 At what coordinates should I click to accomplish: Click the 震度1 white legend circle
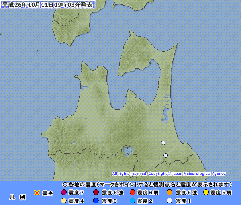point(170,201)
